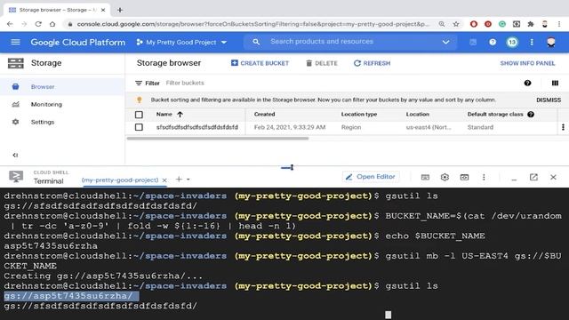Open Cloud Shell gear settings
Viewport: 569px width, 320px height.
coord(445,177)
